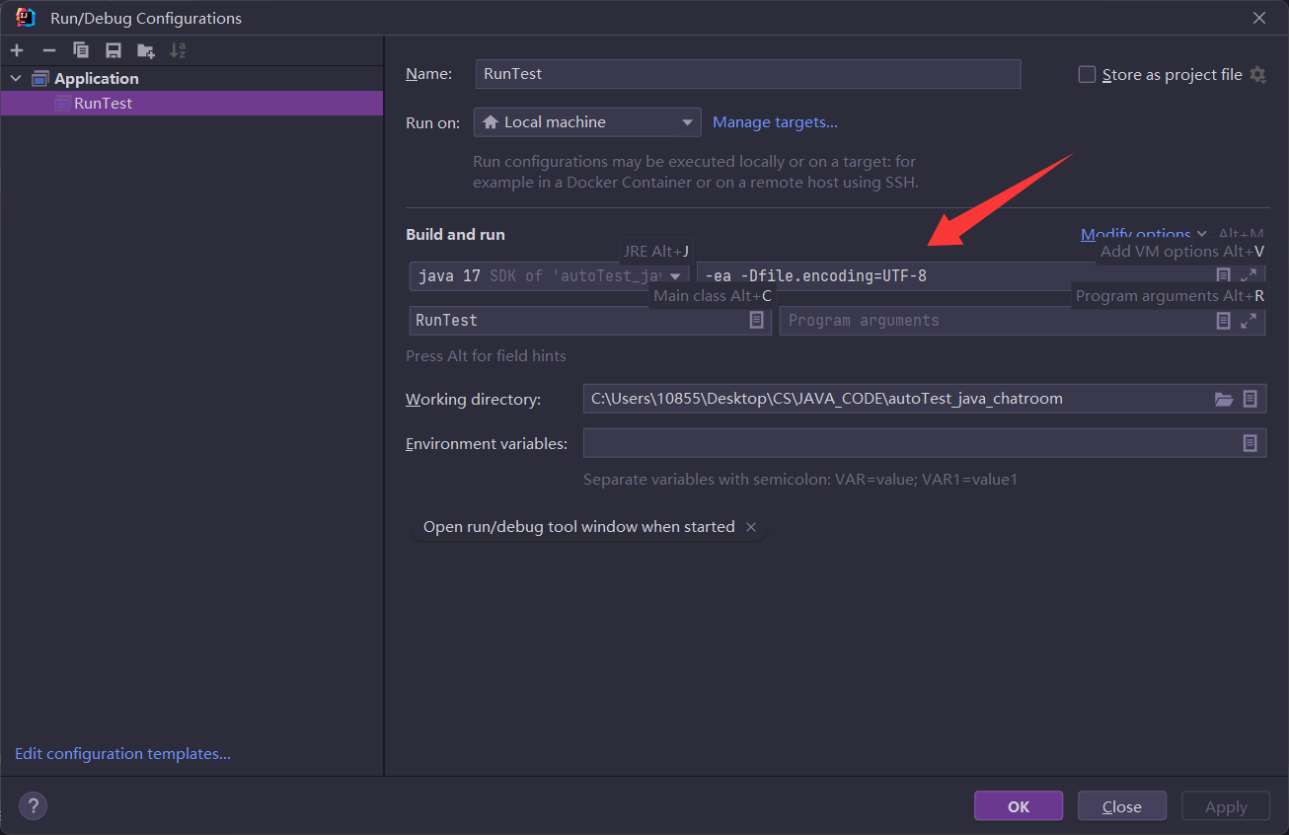Click the 'Build and run' section heading

pos(455,235)
